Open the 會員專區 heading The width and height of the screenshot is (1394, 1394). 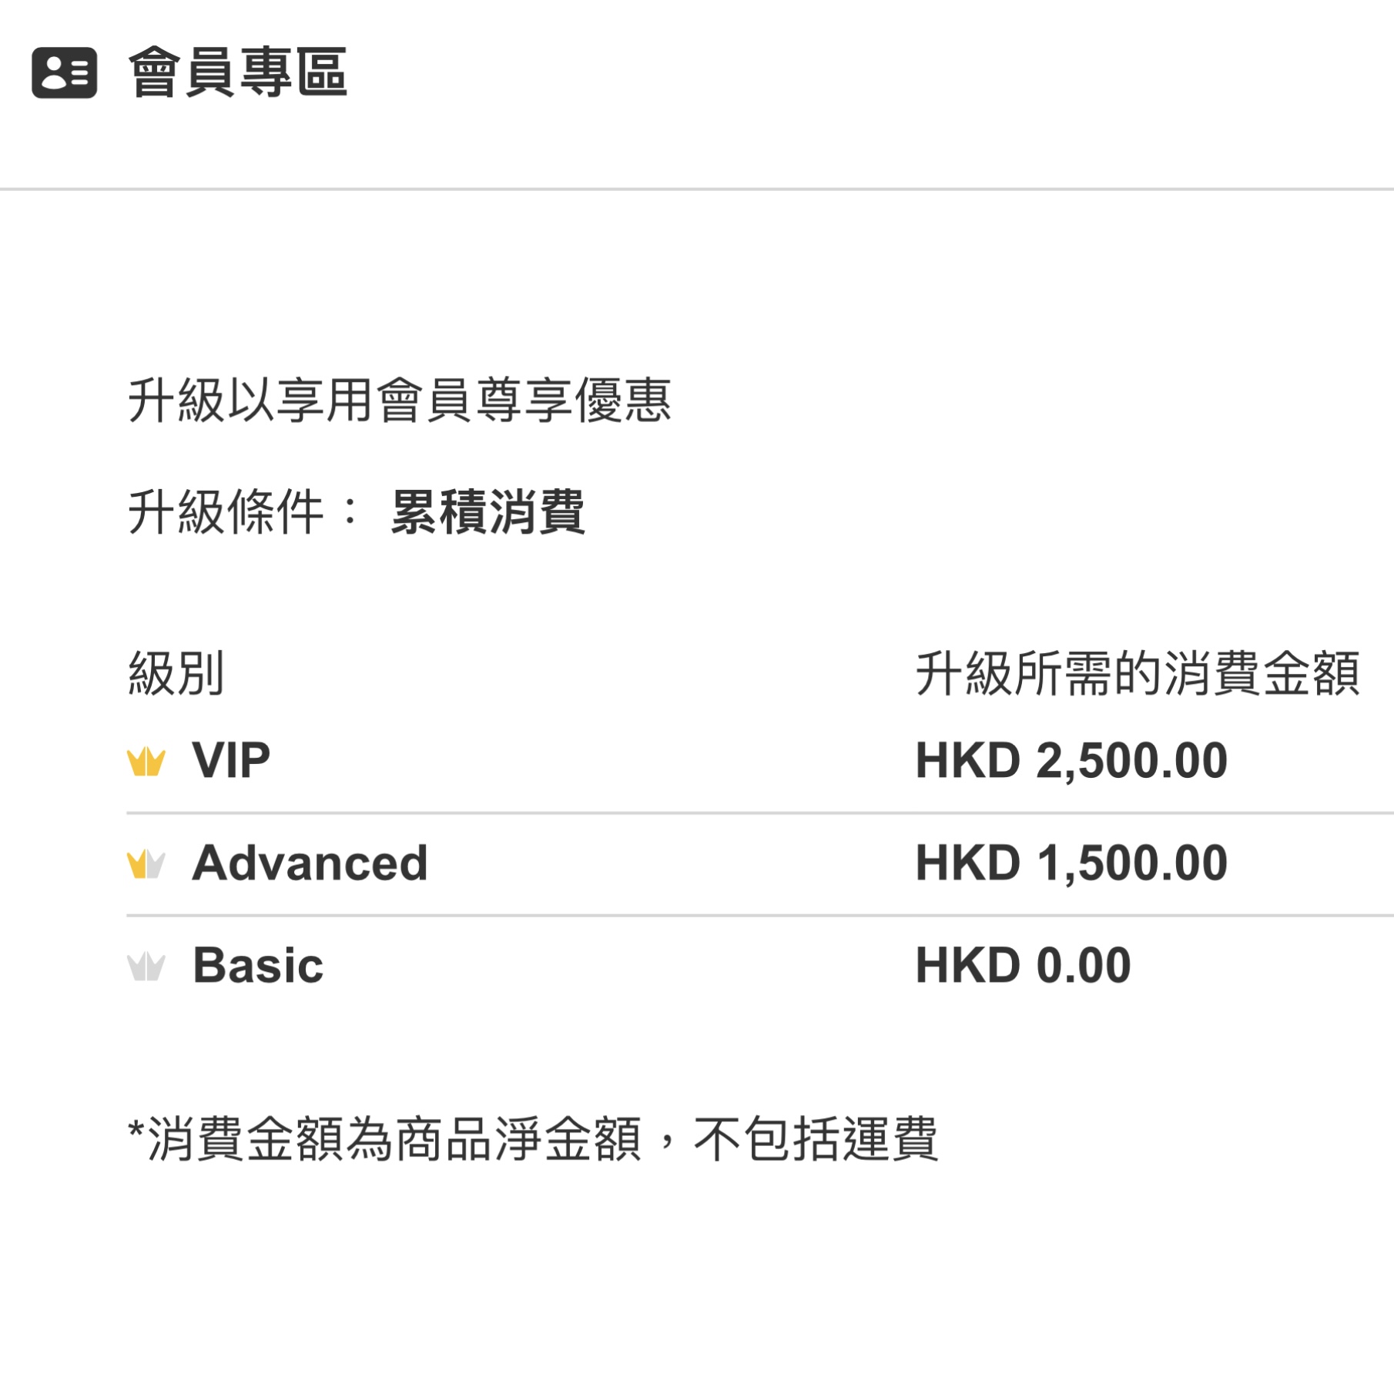(x=238, y=72)
